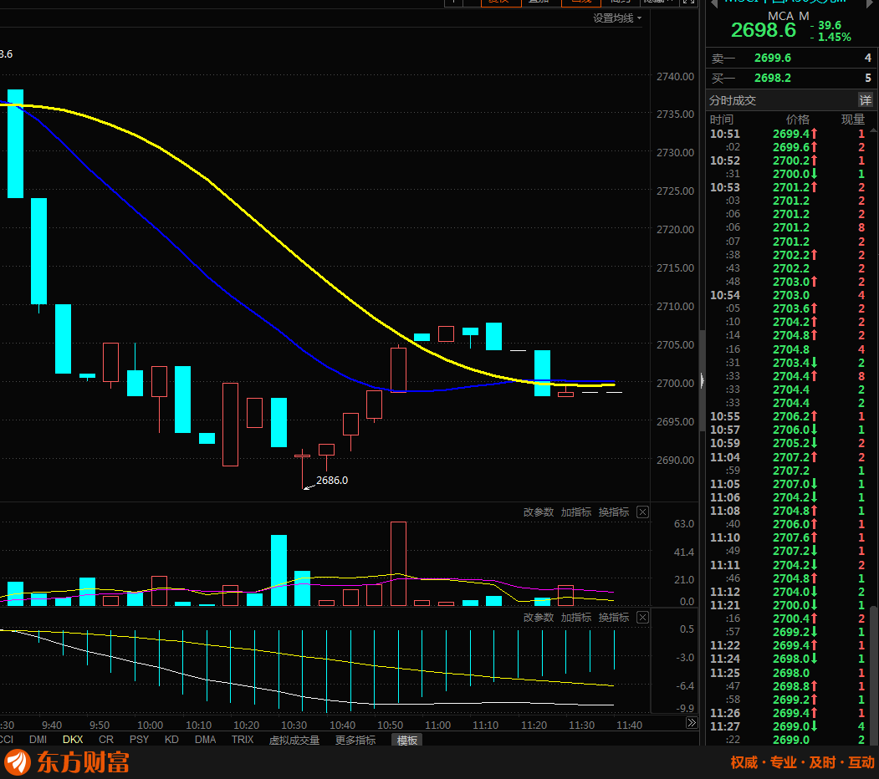This screenshot has width=879, height=779.
Task: Click the percentage change -1.45%
Action: tap(830, 38)
